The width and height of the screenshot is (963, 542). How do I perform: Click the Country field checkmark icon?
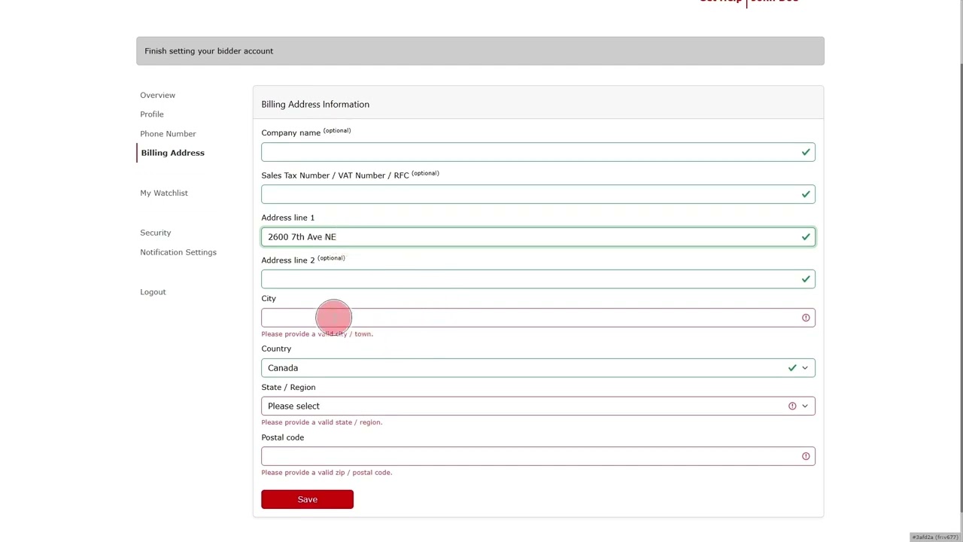pos(792,368)
